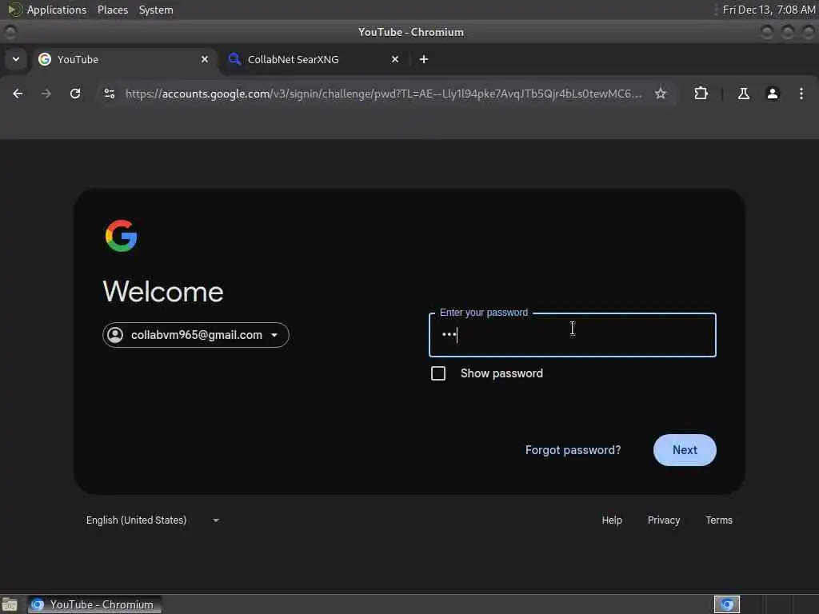The image size is (819, 614).
Task: Reload the current page
Action: [75, 94]
